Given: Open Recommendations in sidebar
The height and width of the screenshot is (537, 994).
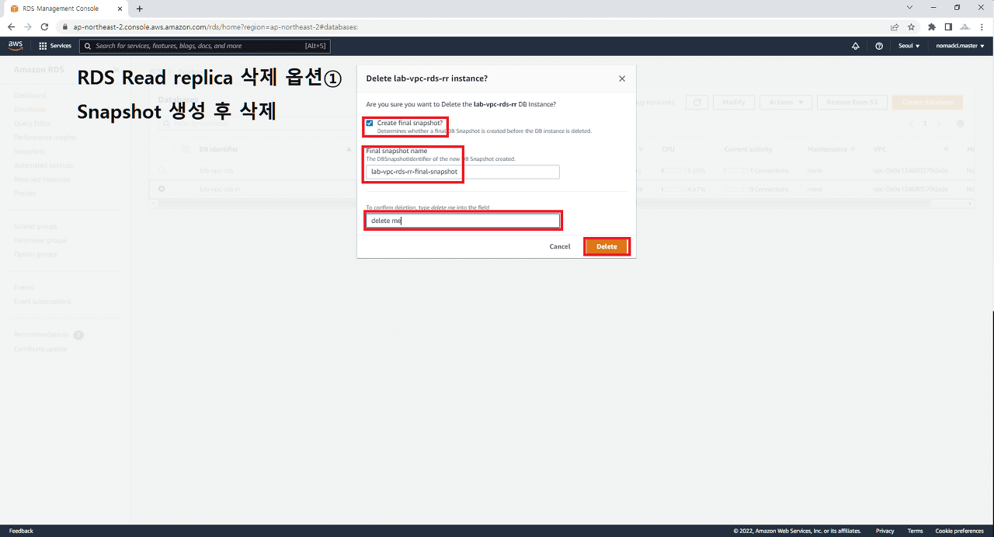Looking at the screenshot, I should [x=42, y=335].
